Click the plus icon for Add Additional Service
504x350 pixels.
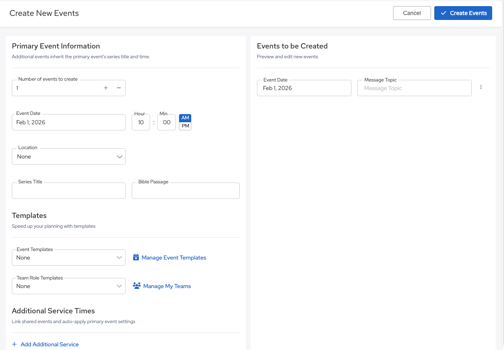point(15,344)
